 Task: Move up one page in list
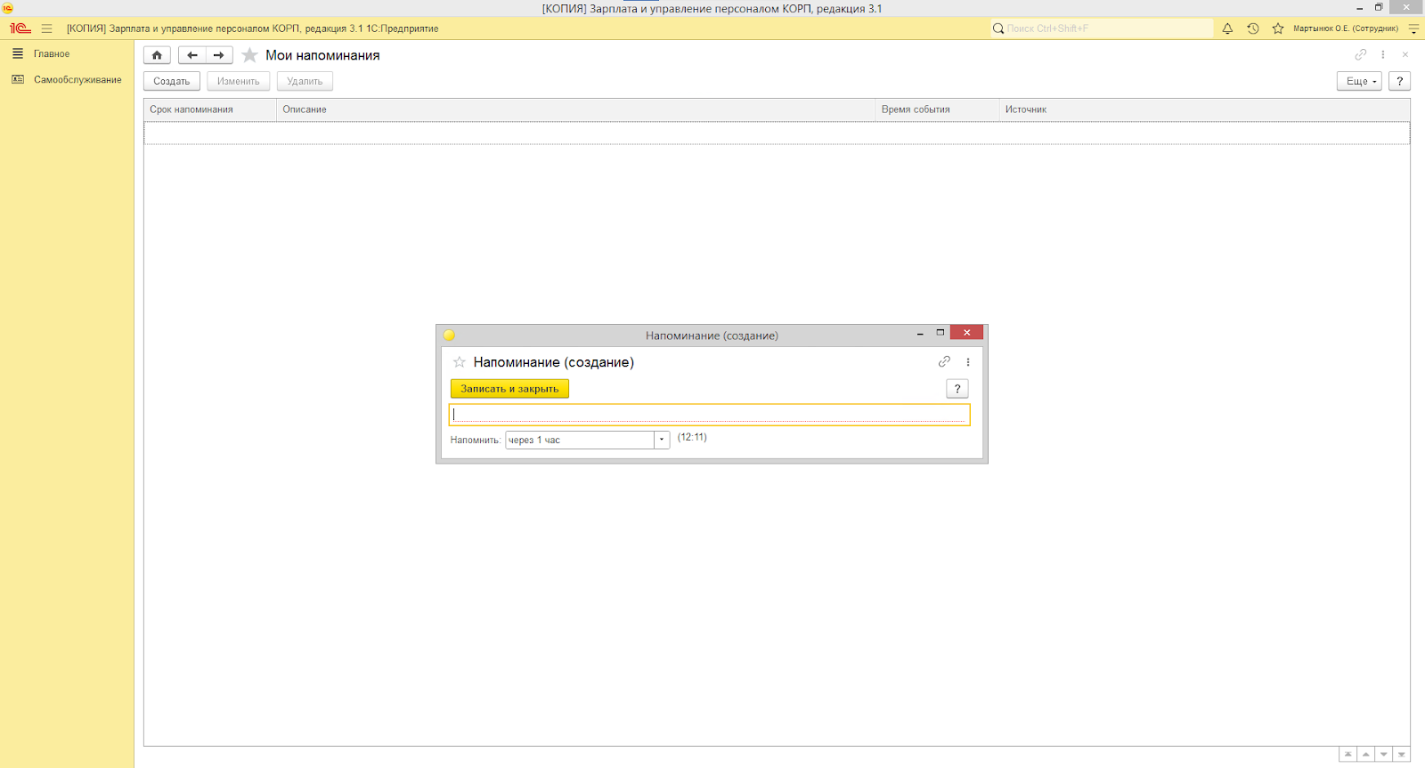[x=1366, y=754]
